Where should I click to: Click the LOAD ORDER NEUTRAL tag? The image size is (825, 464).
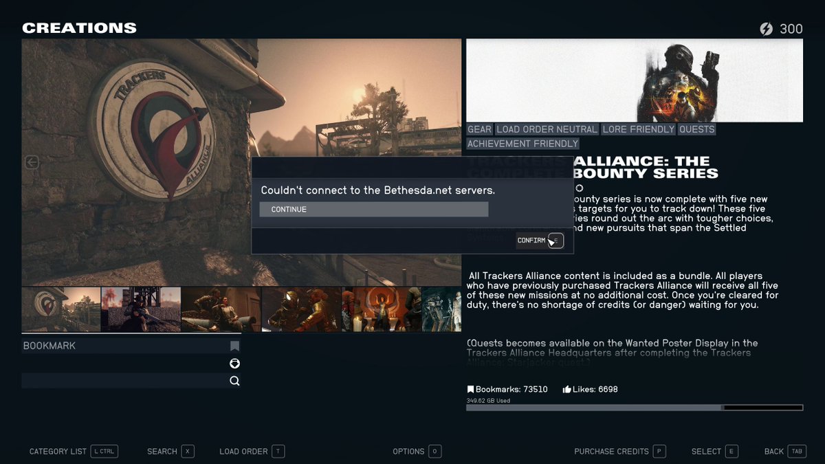click(x=547, y=129)
